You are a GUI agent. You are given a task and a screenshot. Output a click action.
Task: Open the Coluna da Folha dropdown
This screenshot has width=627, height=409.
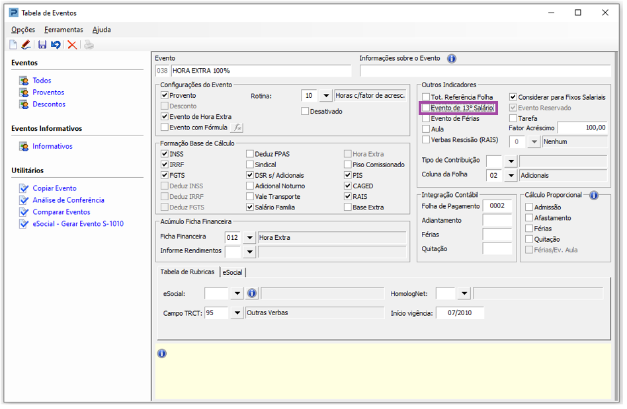tap(510, 176)
